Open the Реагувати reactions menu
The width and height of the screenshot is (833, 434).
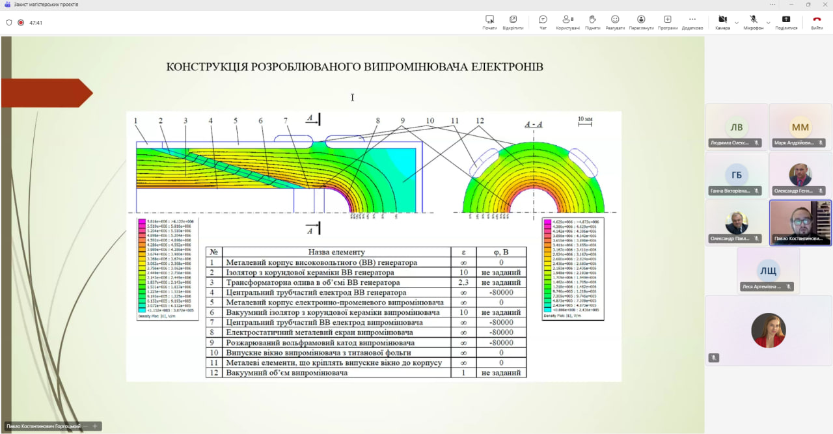615,22
